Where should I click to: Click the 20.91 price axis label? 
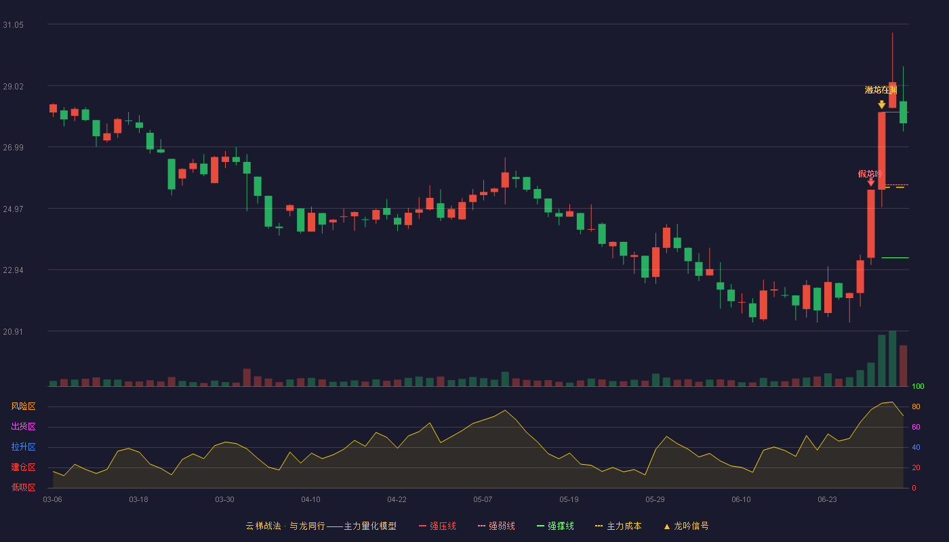tap(13, 331)
